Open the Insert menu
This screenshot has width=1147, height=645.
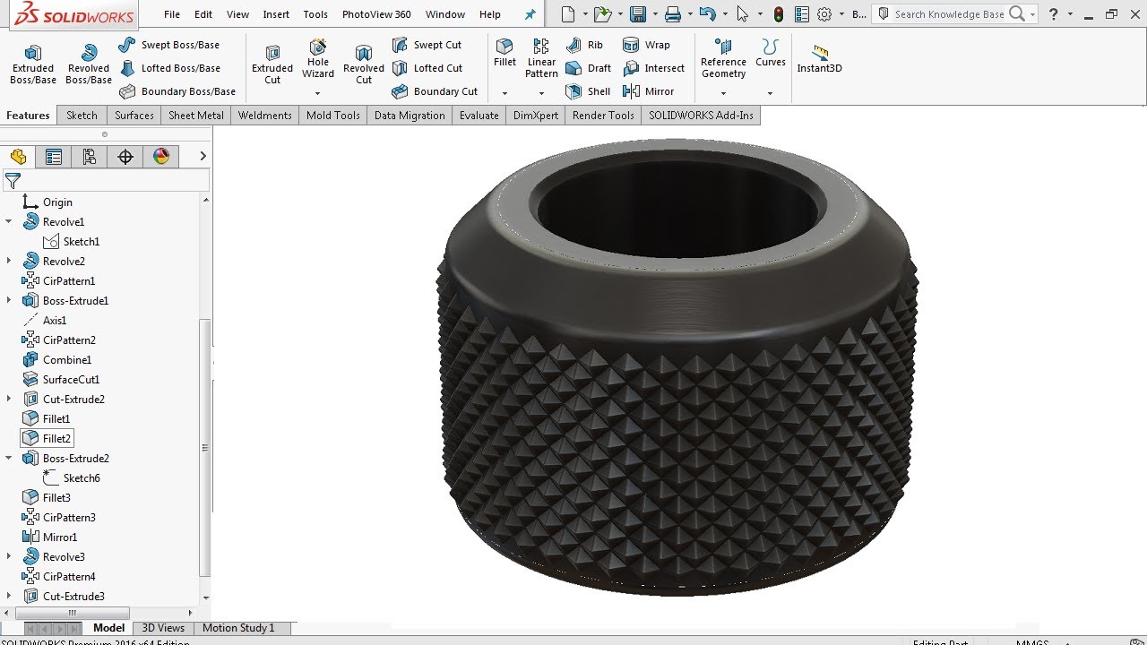(276, 14)
